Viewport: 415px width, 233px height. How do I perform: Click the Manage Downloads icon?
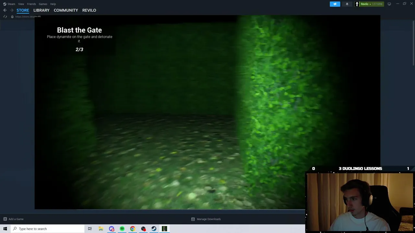pos(193,219)
